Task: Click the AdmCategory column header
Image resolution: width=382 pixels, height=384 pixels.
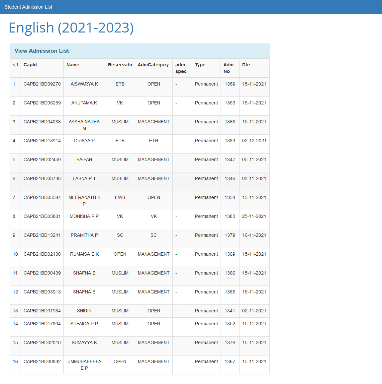Action: tap(153, 65)
